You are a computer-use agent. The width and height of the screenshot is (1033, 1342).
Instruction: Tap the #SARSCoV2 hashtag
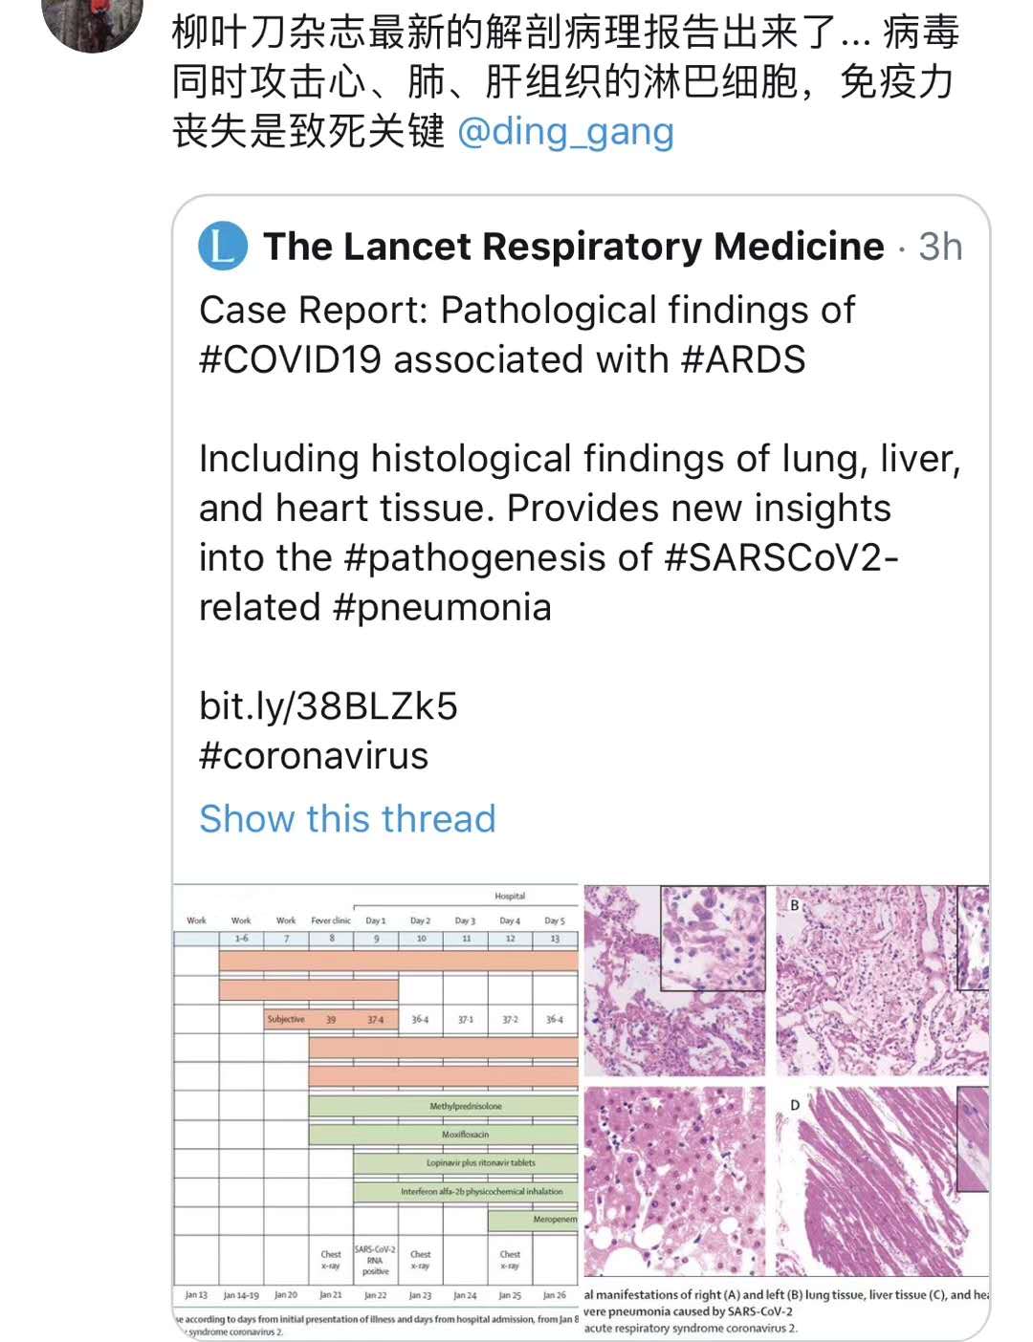[x=780, y=558]
